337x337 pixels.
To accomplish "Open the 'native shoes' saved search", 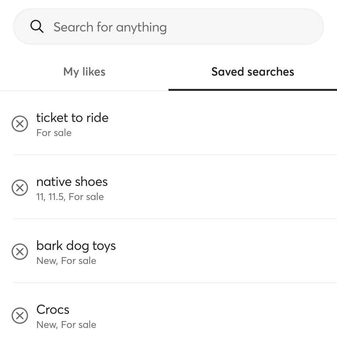I will pyautogui.click(x=72, y=182).
